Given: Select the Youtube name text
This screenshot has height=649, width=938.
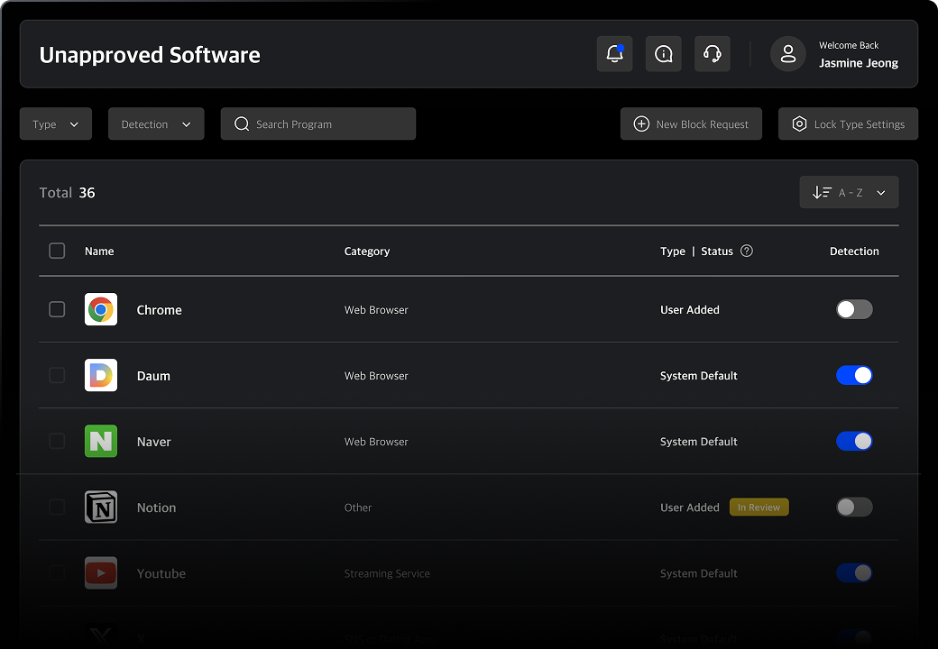Looking at the screenshot, I should [161, 573].
